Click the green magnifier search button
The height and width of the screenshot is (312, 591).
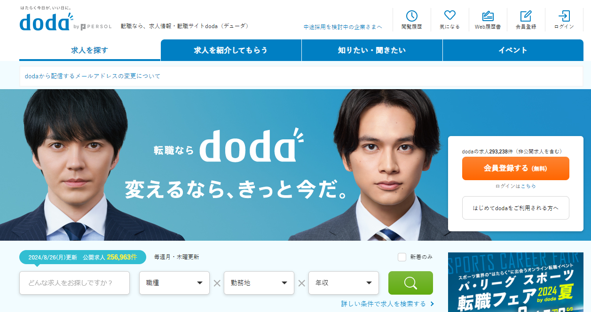tap(410, 283)
